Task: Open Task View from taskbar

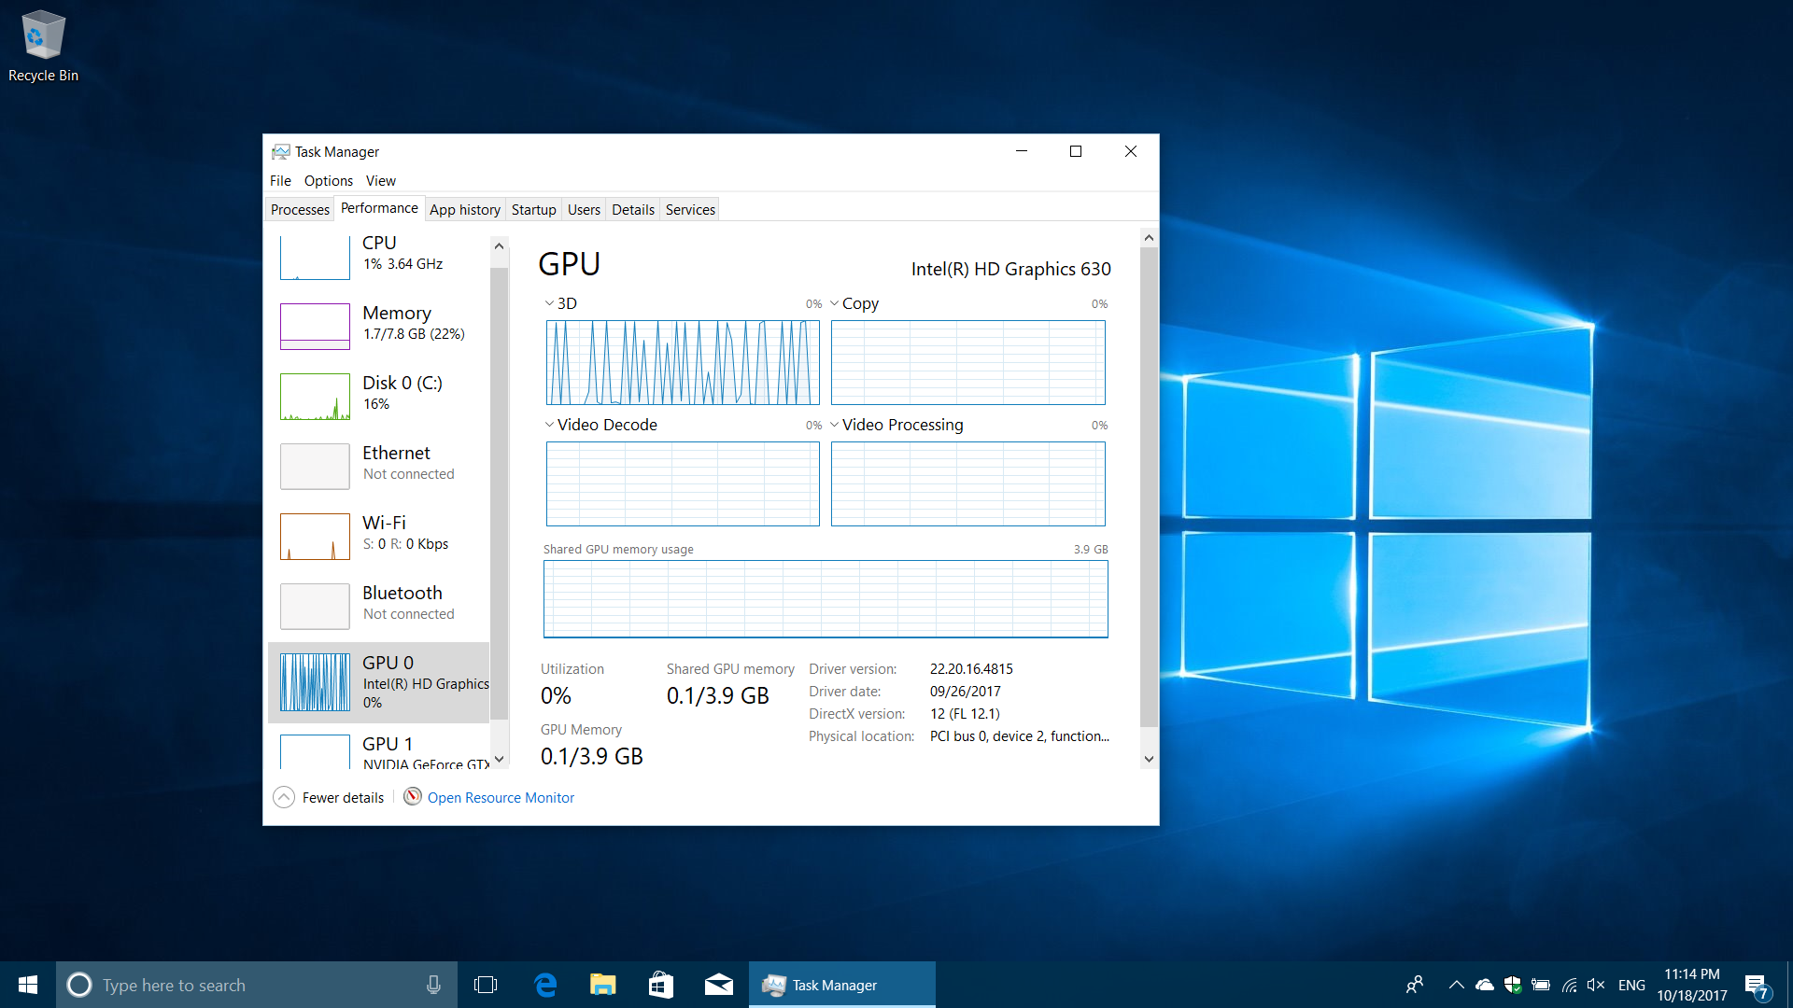Action: pos(486,985)
